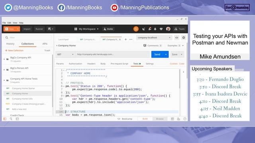Toggle sidebar with bottom-left icon

coord(5,119)
